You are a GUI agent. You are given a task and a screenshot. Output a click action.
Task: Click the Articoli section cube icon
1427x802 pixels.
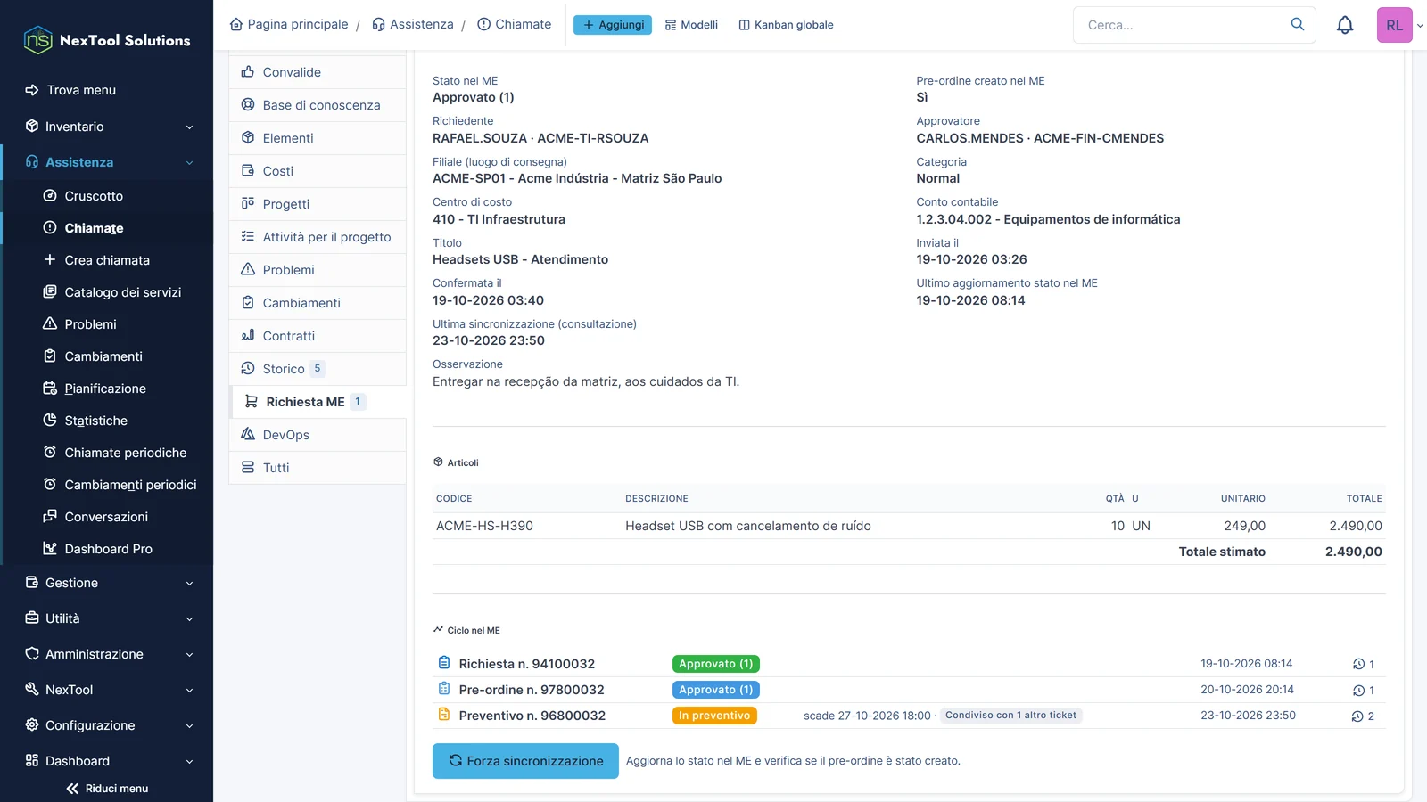(x=438, y=462)
